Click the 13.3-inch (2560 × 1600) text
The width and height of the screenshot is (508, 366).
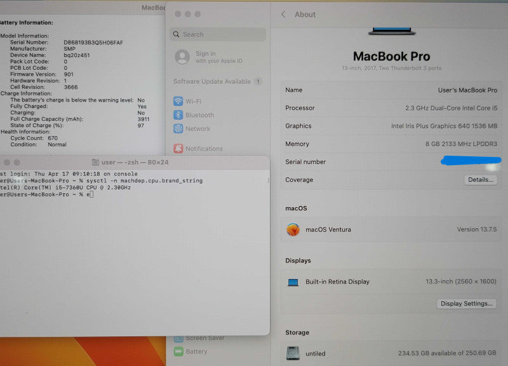pyautogui.click(x=461, y=281)
